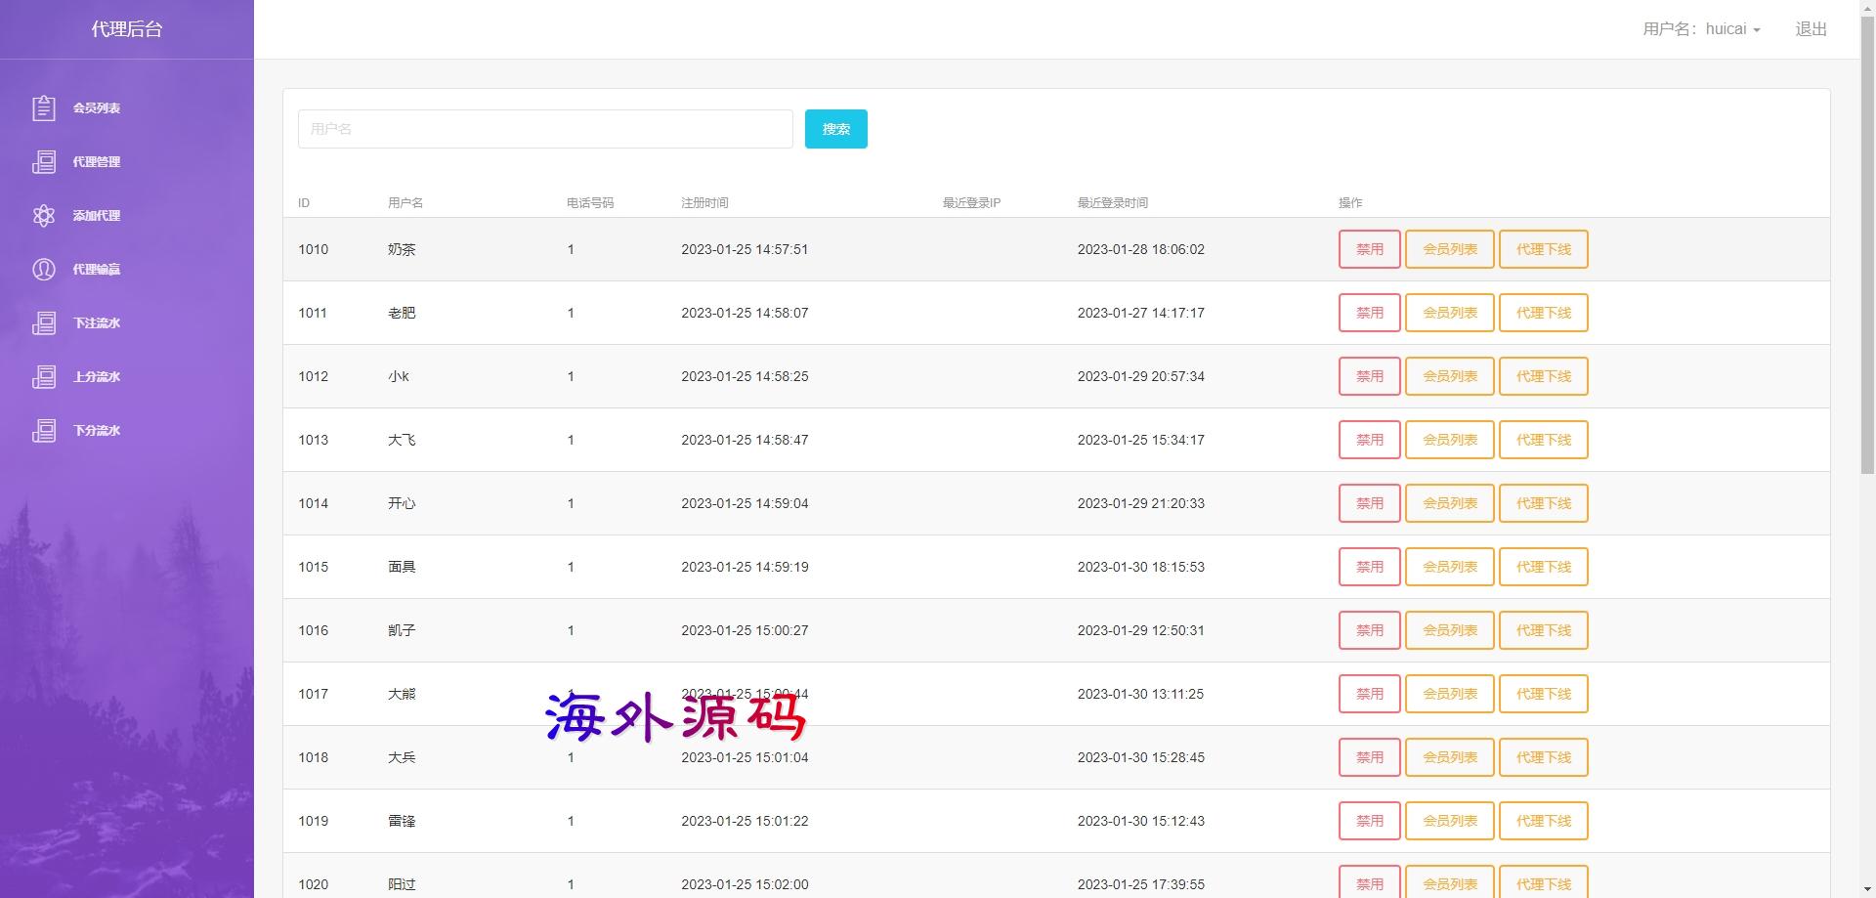Viewport: 1876px width, 898px height.
Task: Disable user 奶茶 with 禁用 button
Action: pos(1369,249)
